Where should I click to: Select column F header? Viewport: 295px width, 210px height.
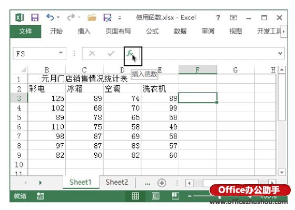[x=198, y=70]
